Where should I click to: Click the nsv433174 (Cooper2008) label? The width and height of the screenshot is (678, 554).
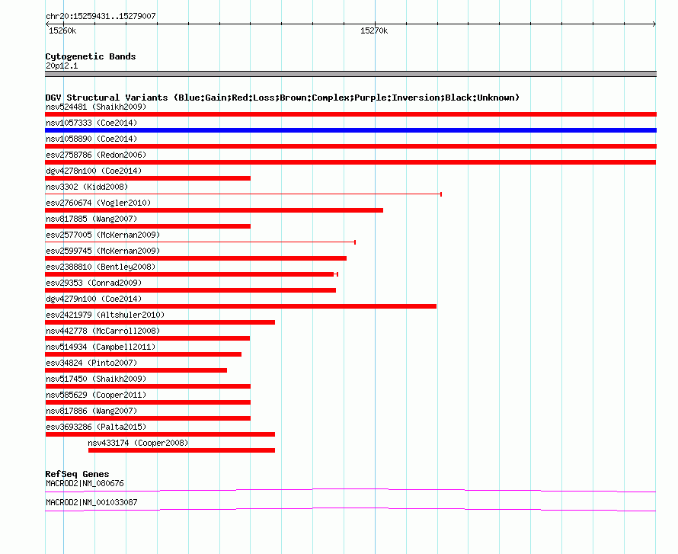[138, 443]
